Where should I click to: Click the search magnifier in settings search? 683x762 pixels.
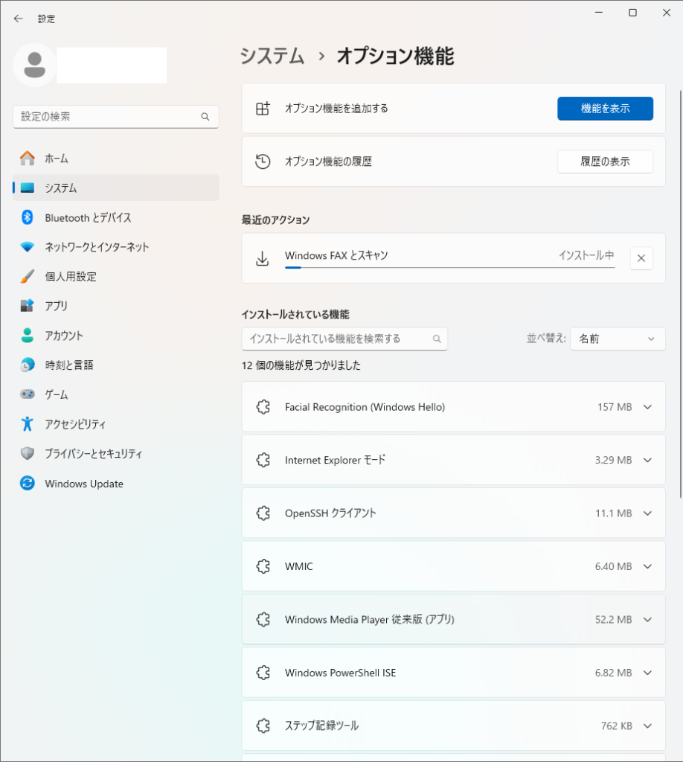(205, 117)
